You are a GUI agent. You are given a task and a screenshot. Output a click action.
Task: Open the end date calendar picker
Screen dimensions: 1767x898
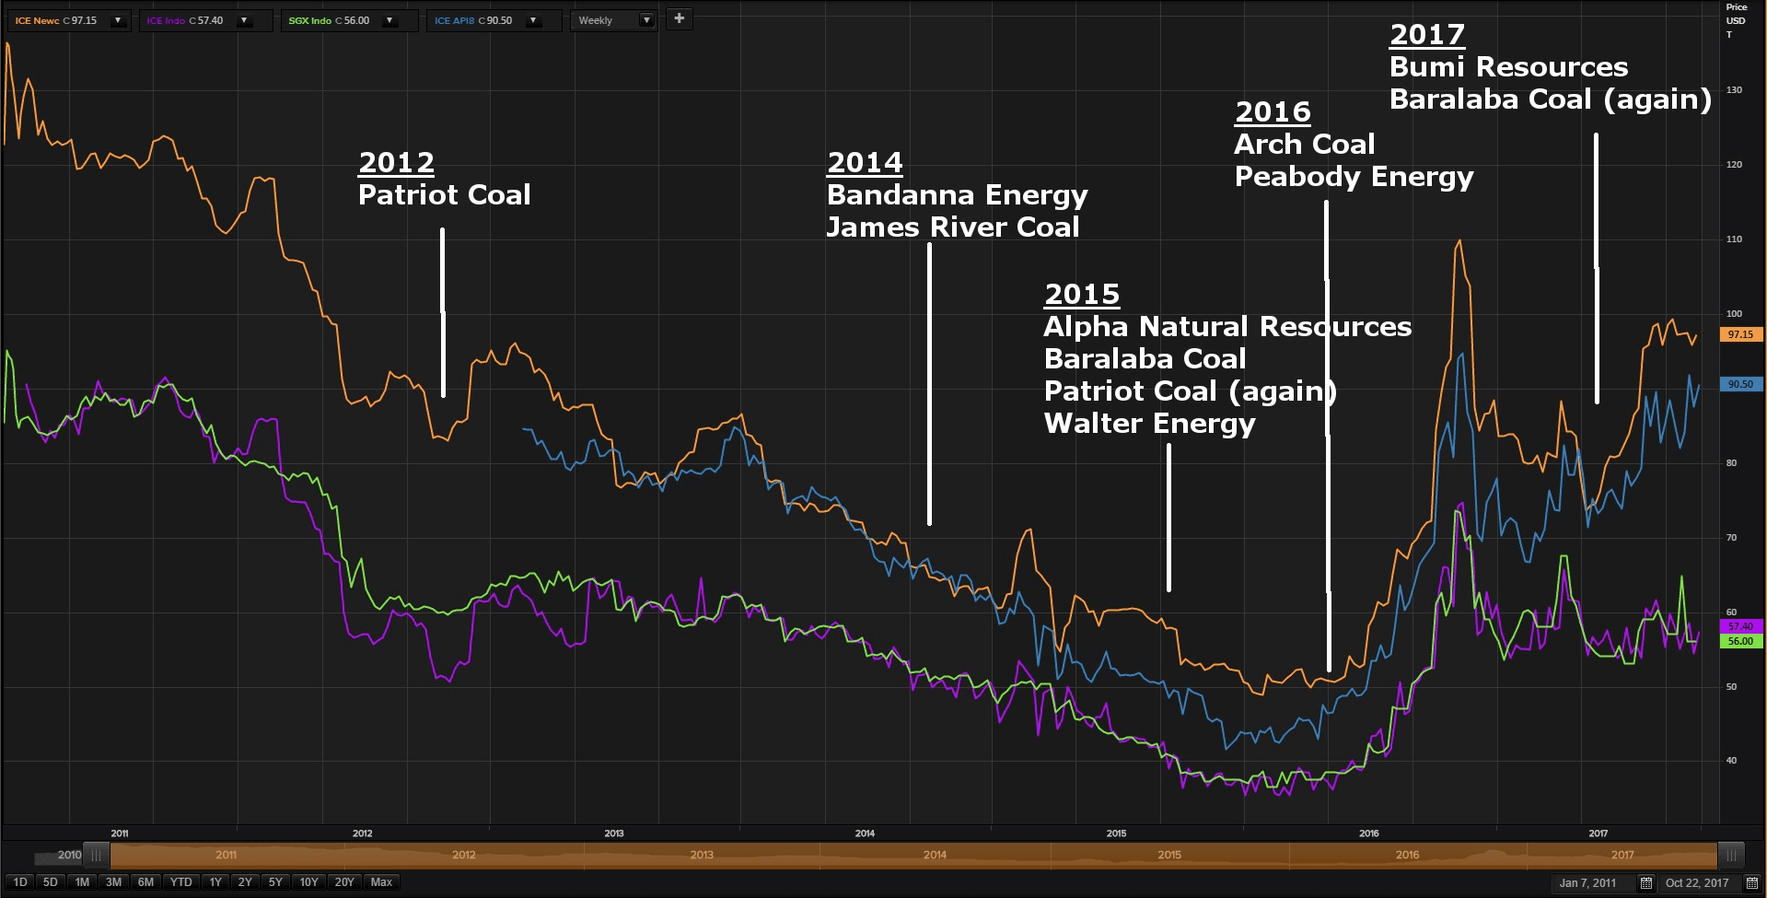[x=1752, y=882]
